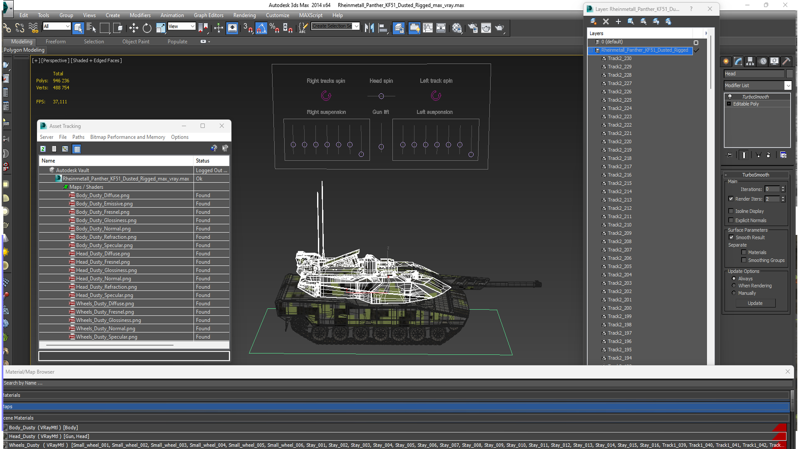The width and height of the screenshot is (799, 449).
Task: Toggle TurboSmooth modifier lightbulb visibility
Action: [730, 96]
